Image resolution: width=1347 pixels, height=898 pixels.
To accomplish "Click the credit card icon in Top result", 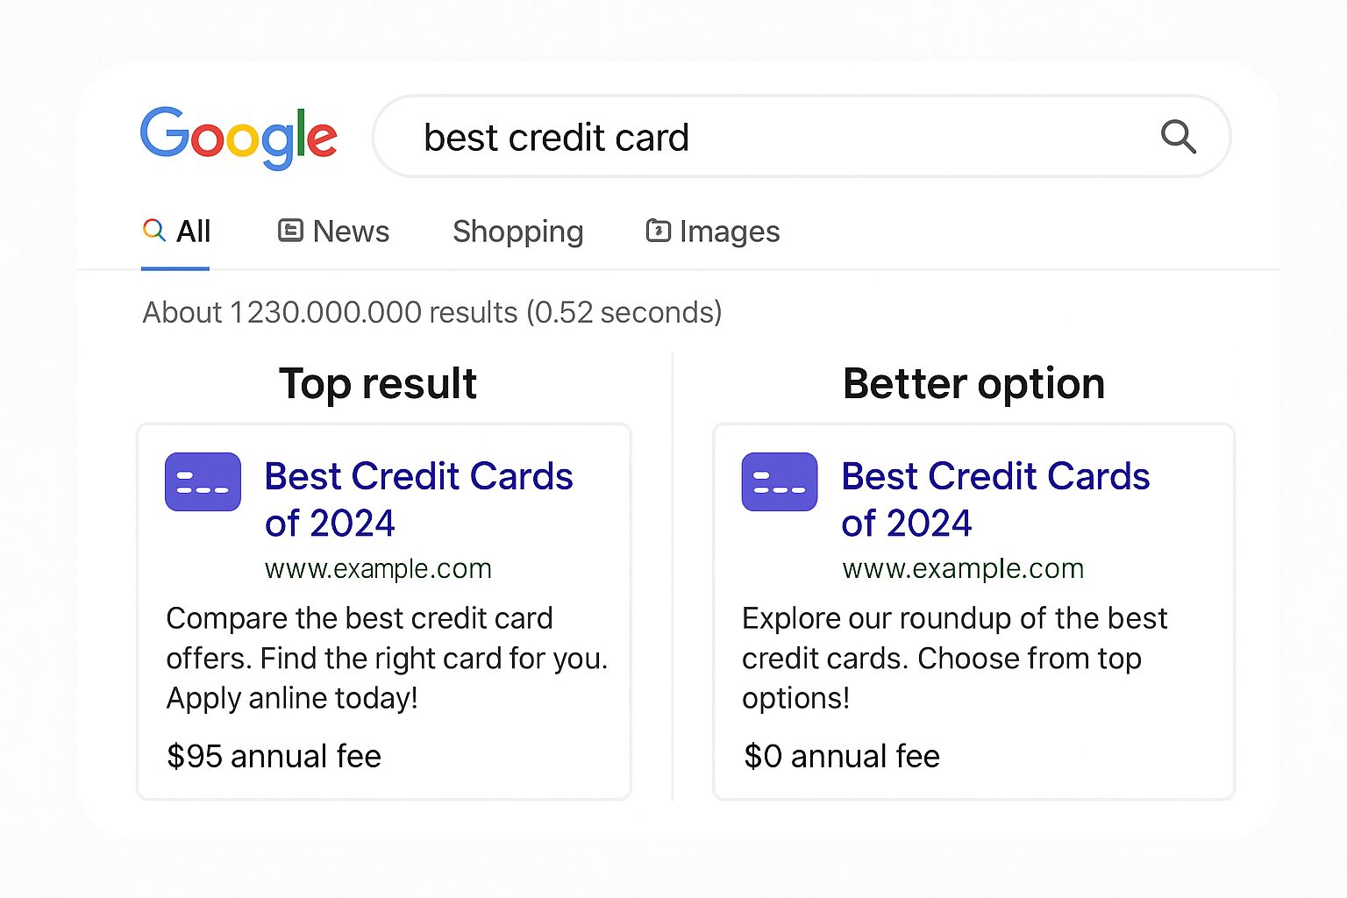I will (203, 481).
